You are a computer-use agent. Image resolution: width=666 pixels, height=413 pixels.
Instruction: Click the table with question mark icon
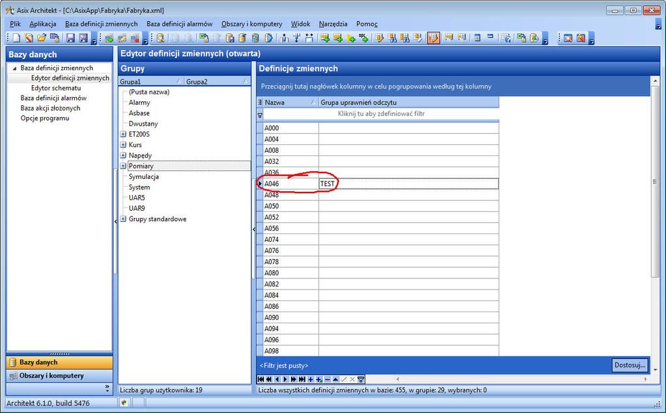506,38
